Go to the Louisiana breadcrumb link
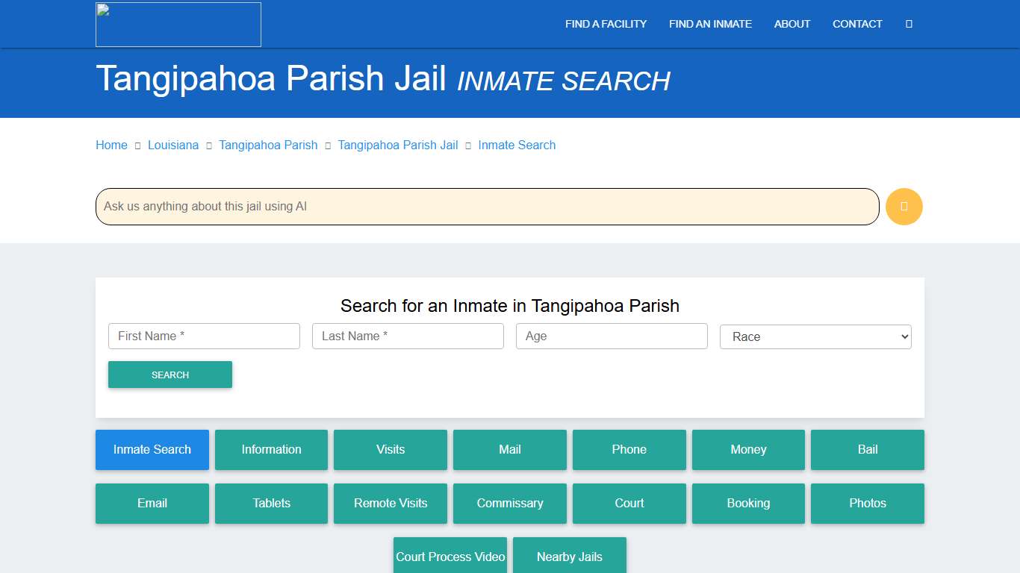The image size is (1020, 573). [x=173, y=145]
